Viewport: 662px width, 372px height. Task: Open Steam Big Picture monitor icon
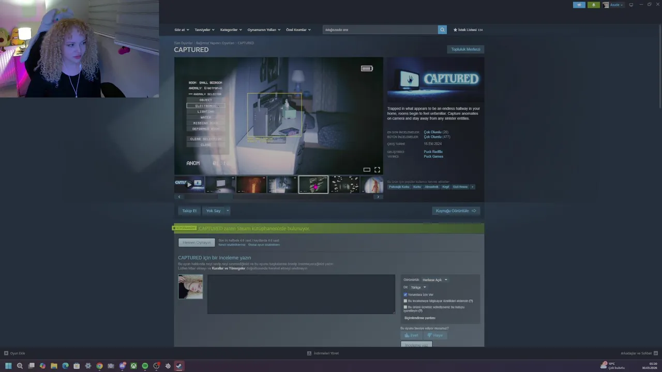pyautogui.click(x=631, y=5)
